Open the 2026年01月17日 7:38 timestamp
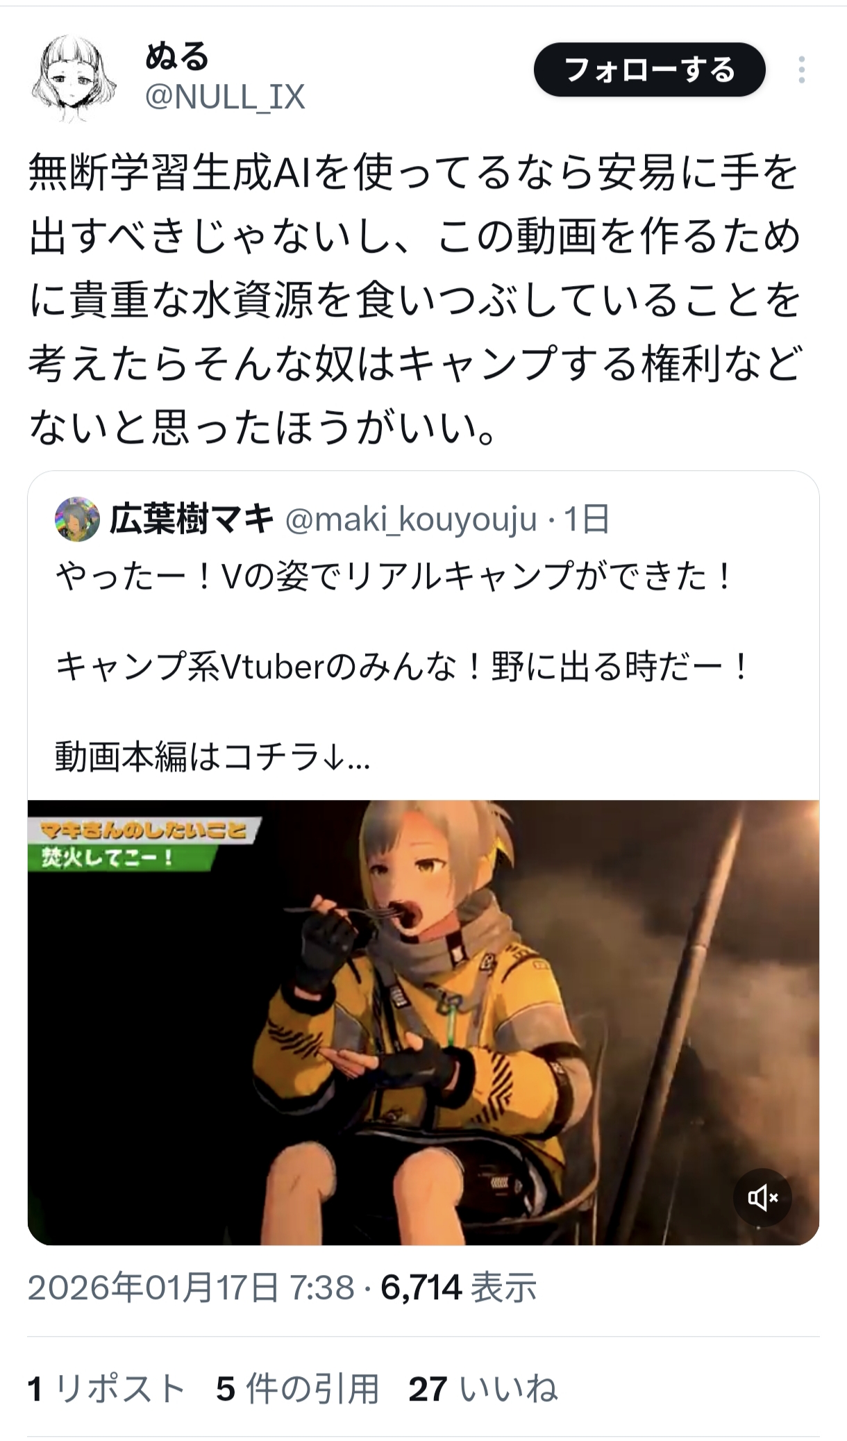The image size is (847, 1441). coord(191,1288)
